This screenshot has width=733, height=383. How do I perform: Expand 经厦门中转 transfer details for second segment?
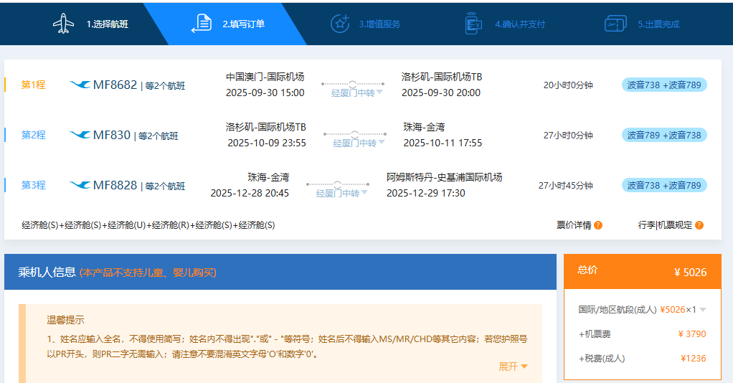point(359,143)
